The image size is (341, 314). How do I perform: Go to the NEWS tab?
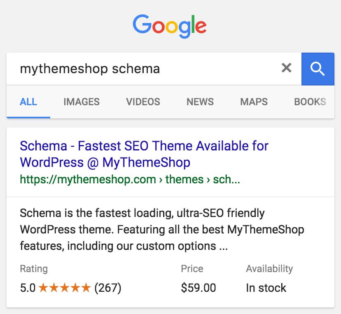pyautogui.click(x=200, y=102)
